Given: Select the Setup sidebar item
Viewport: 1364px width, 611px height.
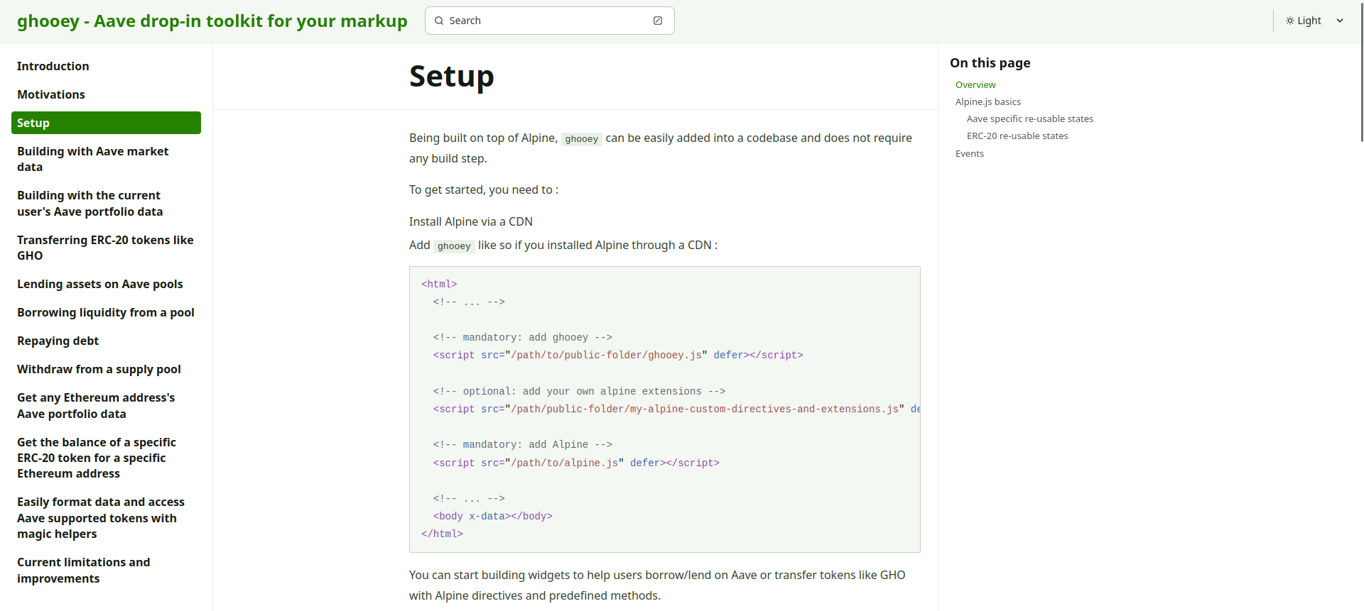Looking at the screenshot, I should pyautogui.click(x=106, y=123).
